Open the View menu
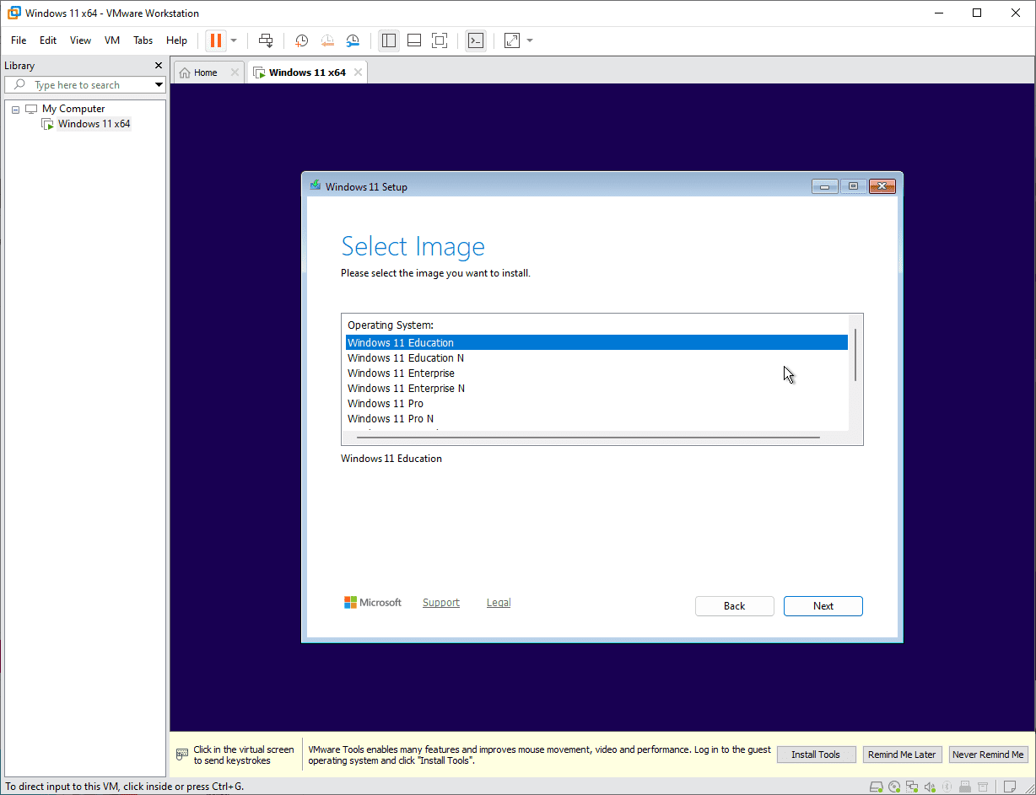The height and width of the screenshot is (795, 1036). point(80,40)
